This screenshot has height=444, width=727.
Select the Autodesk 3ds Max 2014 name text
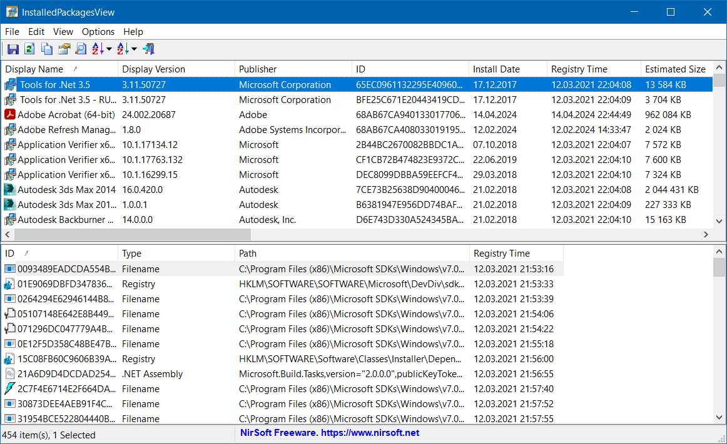67,189
